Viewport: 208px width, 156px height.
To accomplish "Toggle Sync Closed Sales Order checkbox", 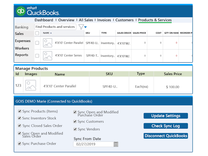I will pos(19,125).
